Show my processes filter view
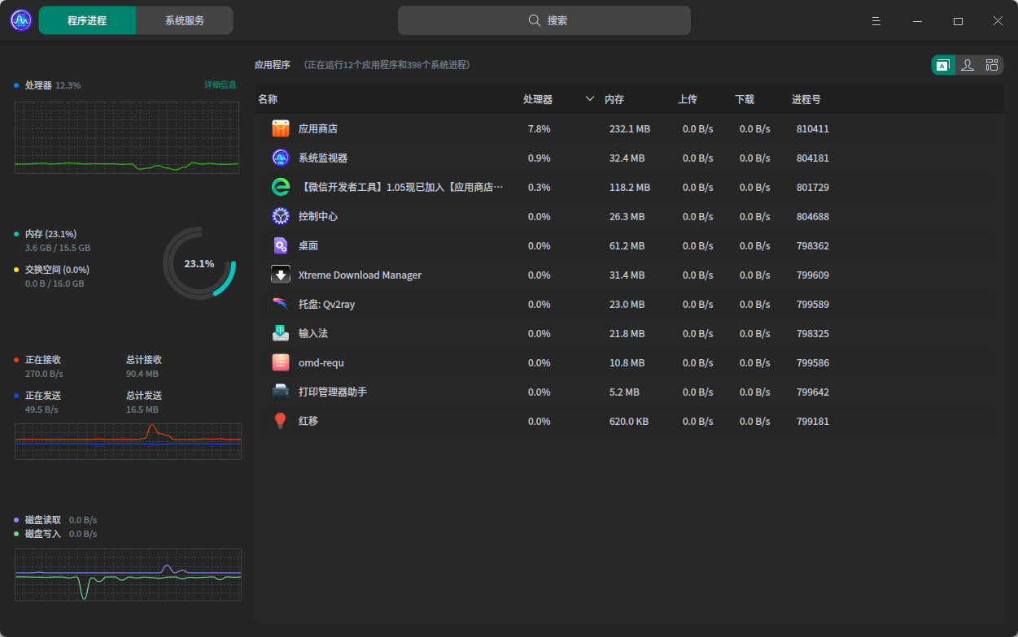The image size is (1018, 637). (968, 66)
